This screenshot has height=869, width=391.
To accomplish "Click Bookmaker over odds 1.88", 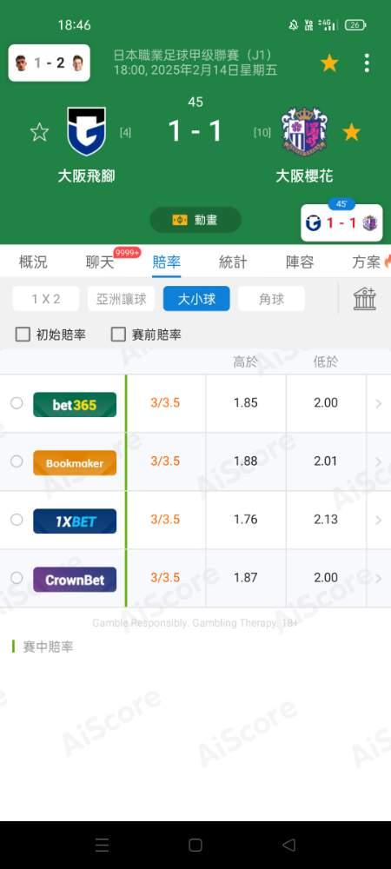I will (246, 461).
